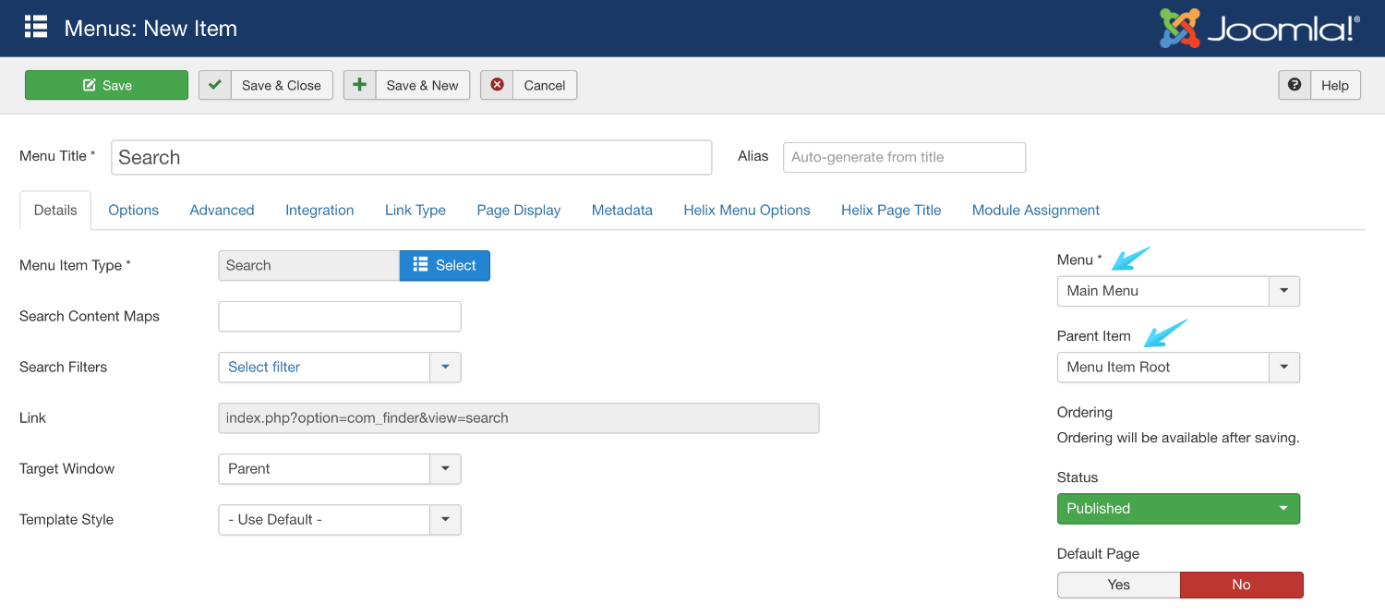Click inside the Alias text field
1385x616 pixels.
tap(904, 157)
